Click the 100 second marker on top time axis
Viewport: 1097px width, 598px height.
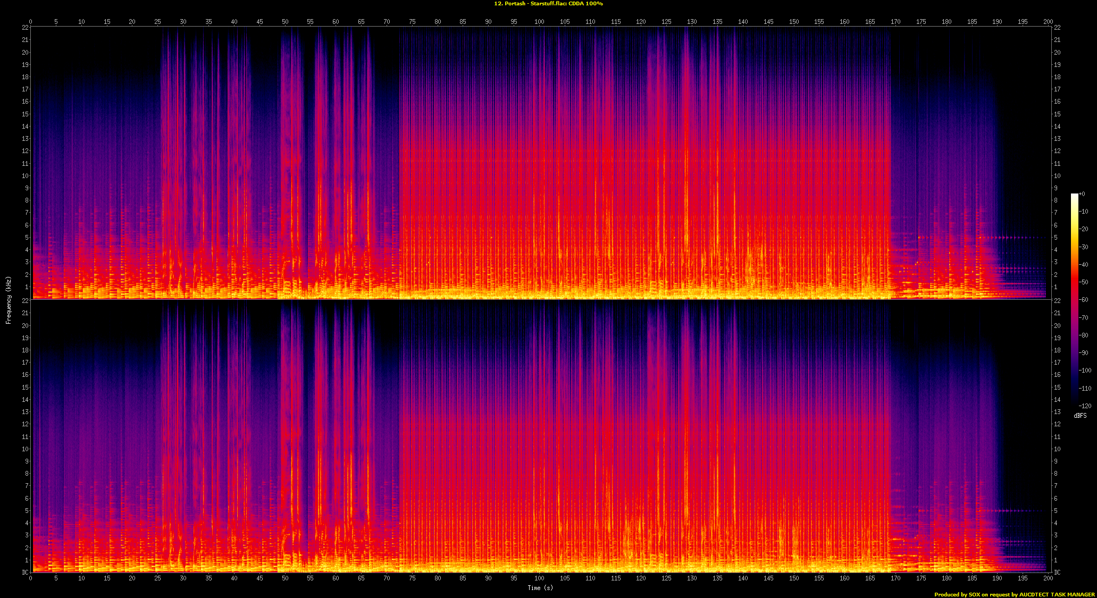539,22
